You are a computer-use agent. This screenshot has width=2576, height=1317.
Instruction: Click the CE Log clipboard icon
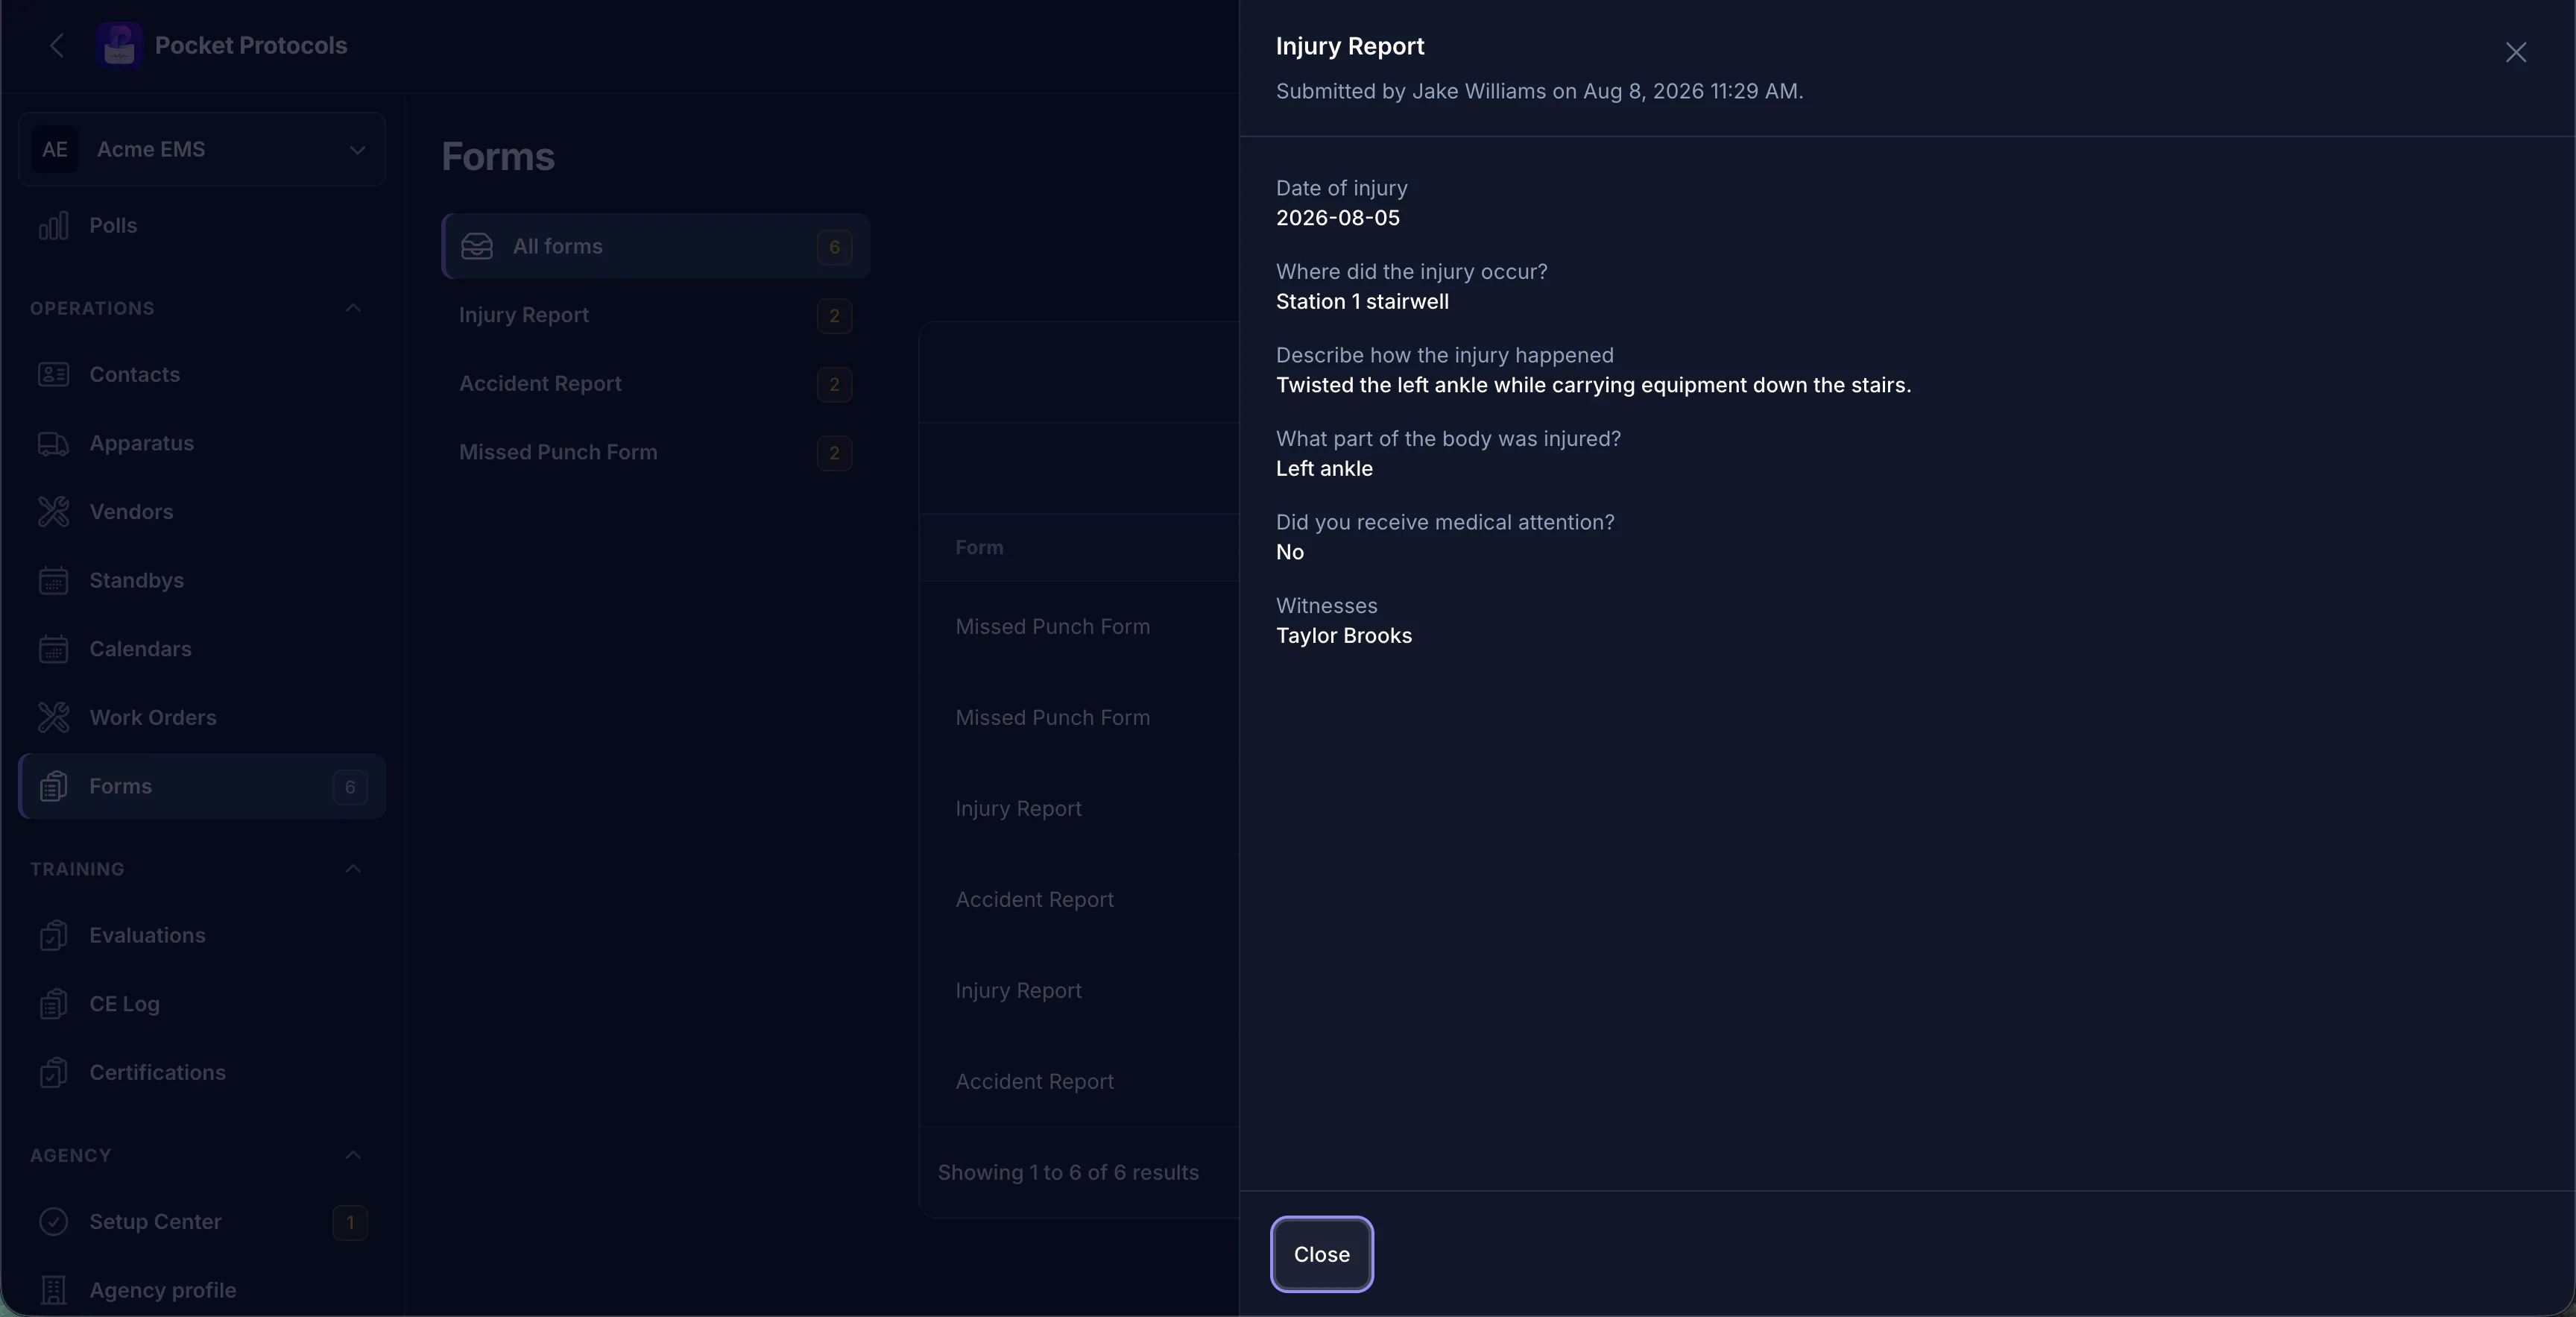click(53, 1004)
